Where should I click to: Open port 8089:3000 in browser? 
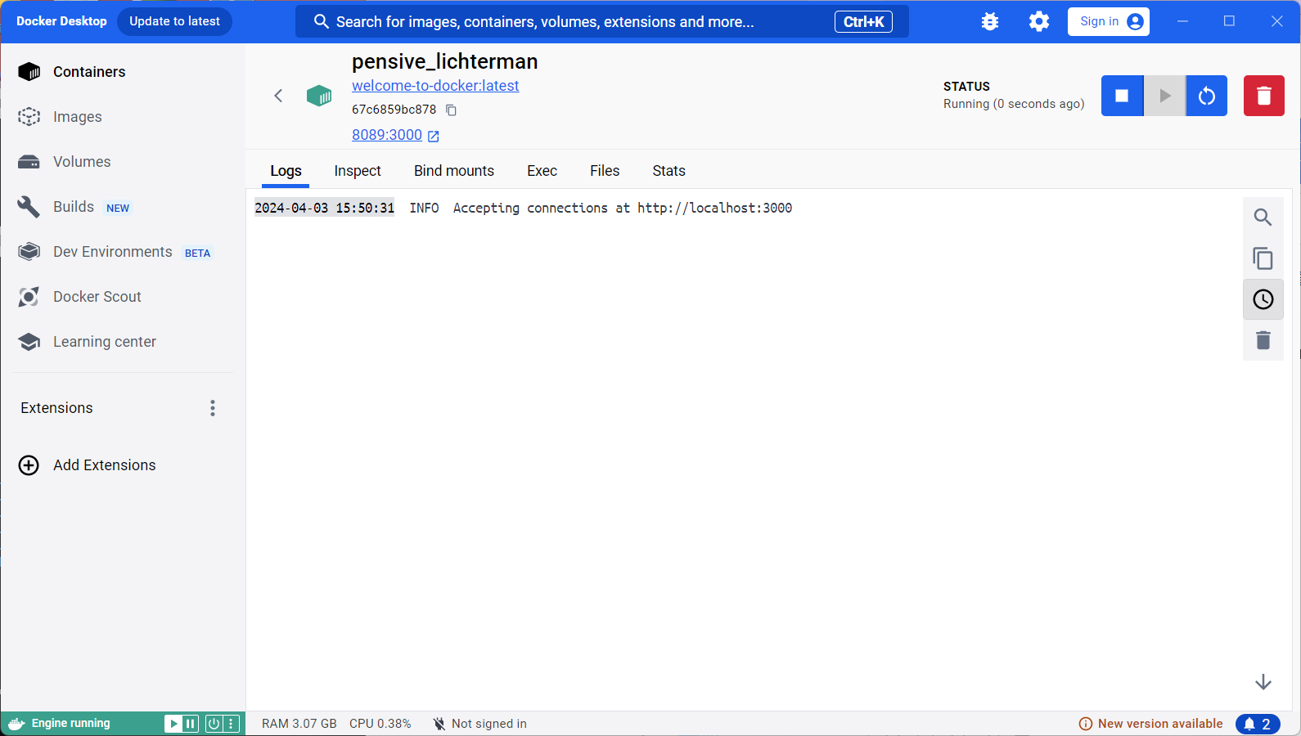click(x=395, y=135)
